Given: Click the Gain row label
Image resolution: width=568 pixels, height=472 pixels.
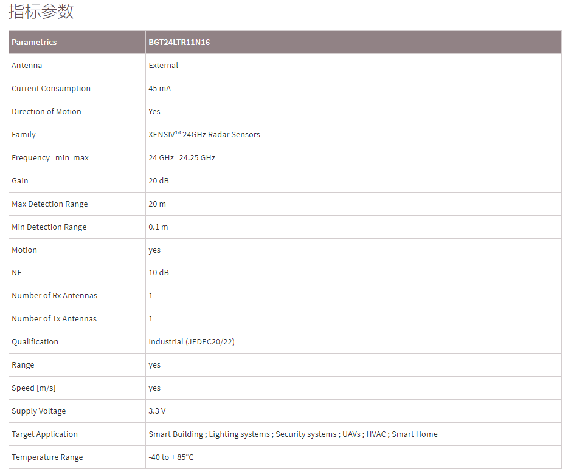Looking at the screenshot, I should coord(20,181).
